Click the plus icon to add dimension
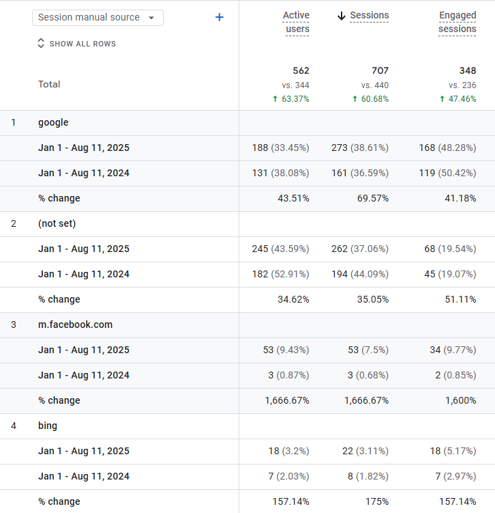Screen dimensions: 495x513 (x=220, y=17)
